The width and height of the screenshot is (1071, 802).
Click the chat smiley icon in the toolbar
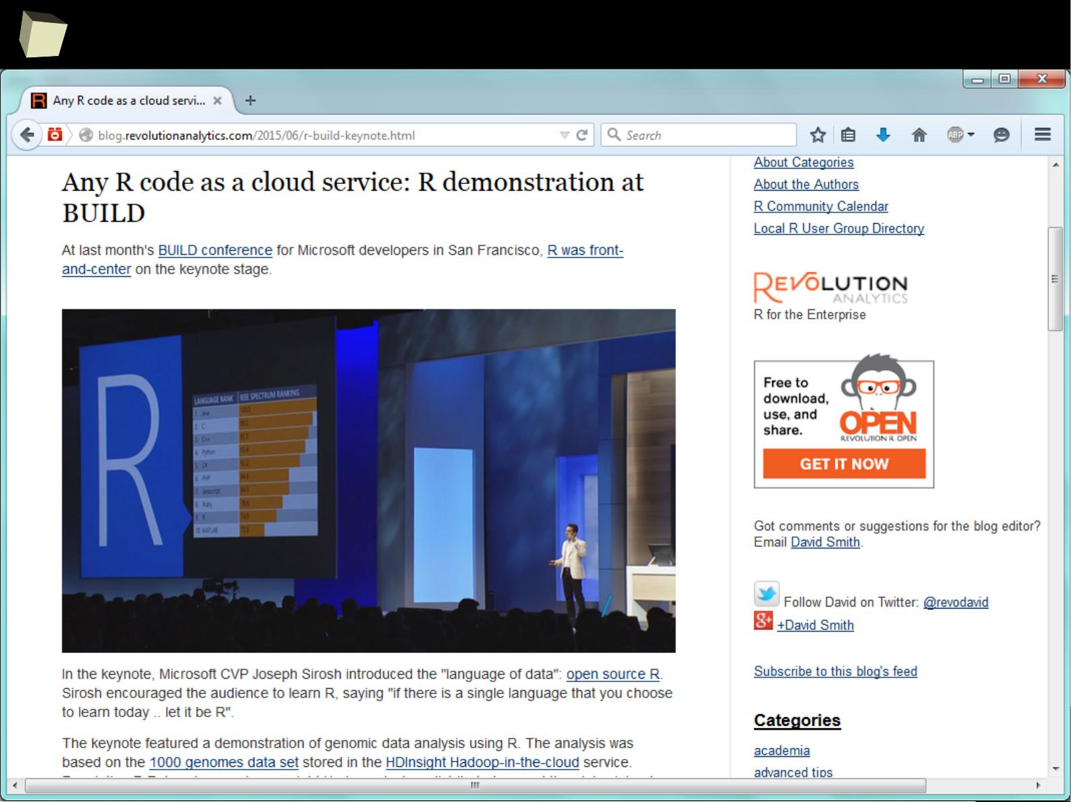1002,135
